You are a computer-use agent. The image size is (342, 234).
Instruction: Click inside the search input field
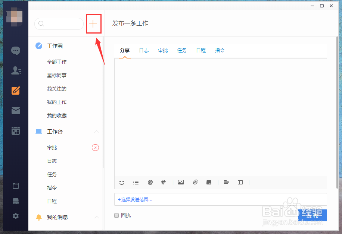click(x=59, y=23)
